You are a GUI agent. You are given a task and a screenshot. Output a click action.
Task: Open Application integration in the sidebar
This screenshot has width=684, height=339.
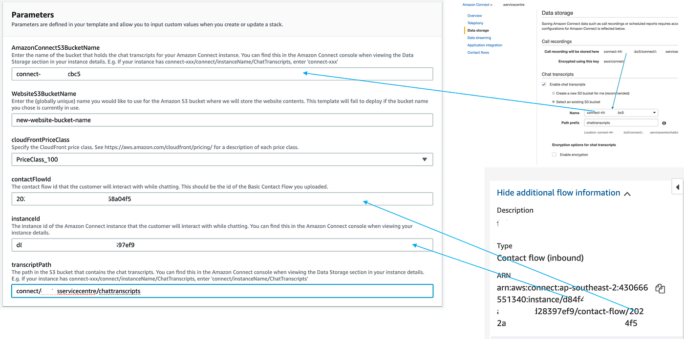tap(485, 45)
